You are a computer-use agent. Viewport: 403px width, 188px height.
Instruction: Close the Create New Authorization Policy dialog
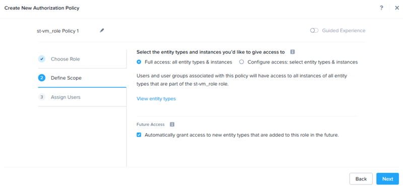click(397, 8)
